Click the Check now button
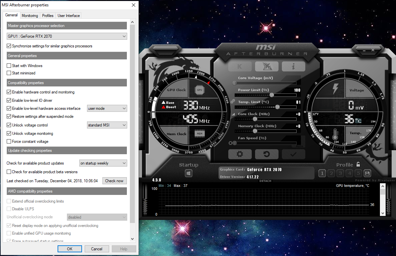The height and width of the screenshot is (256, 396). (x=114, y=181)
